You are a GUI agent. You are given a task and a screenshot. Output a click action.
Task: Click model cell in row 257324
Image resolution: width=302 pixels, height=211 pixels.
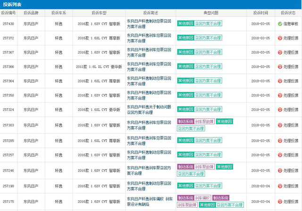(x=99, y=110)
